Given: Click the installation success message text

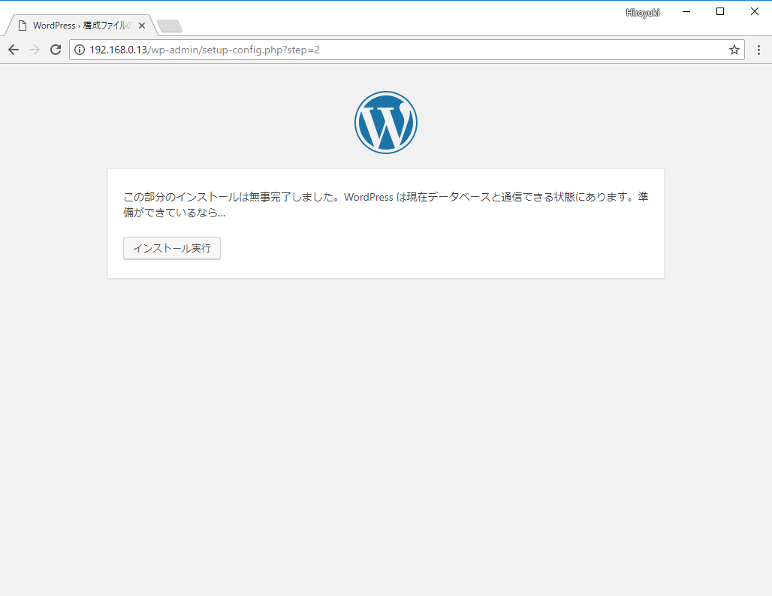Looking at the screenshot, I should click(x=385, y=204).
